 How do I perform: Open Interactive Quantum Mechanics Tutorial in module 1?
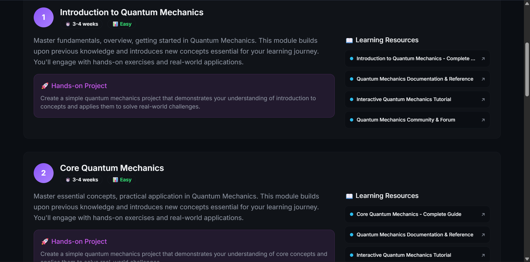(x=404, y=99)
